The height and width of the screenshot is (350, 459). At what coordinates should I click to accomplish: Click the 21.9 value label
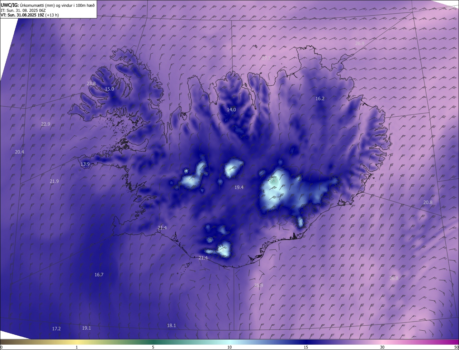pos(54,181)
